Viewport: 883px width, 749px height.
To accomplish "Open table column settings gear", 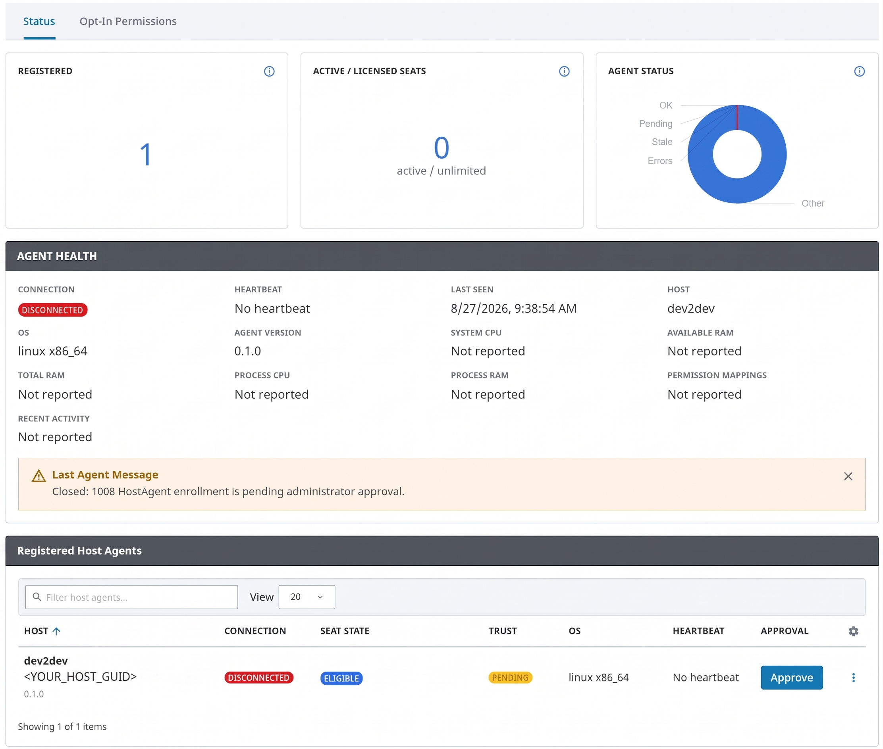I will (x=853, y=631).
